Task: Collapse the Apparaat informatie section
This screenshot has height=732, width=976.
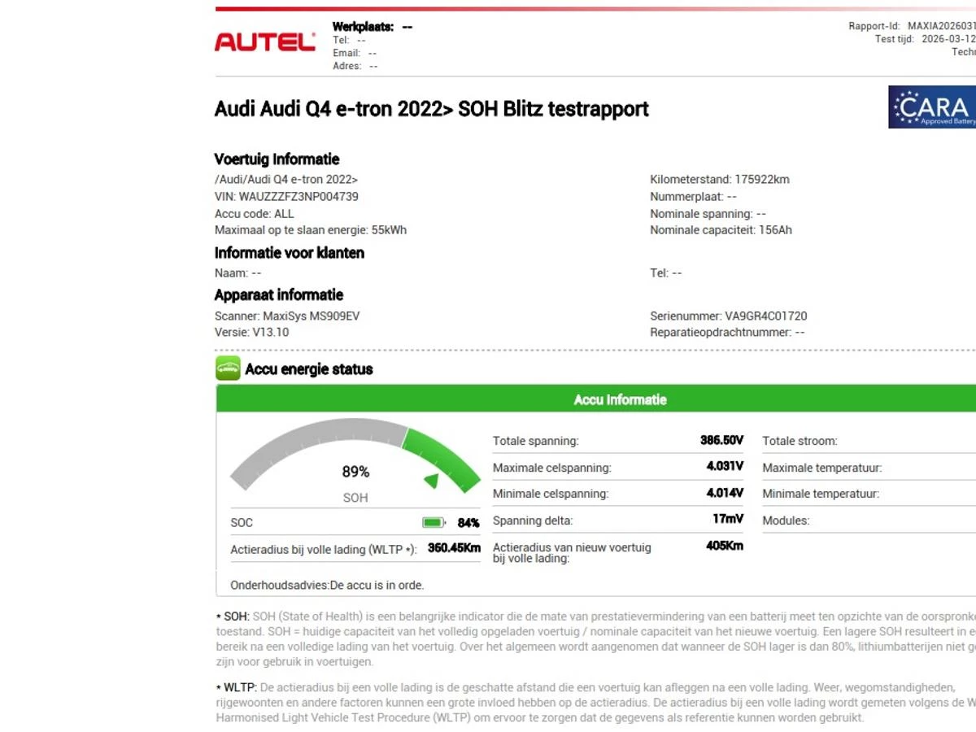Action: click(x=279, y=294)
